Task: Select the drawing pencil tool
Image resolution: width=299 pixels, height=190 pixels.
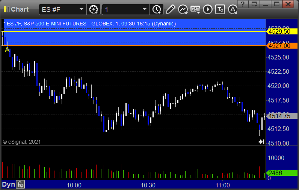Action: (x=170, y=9)
